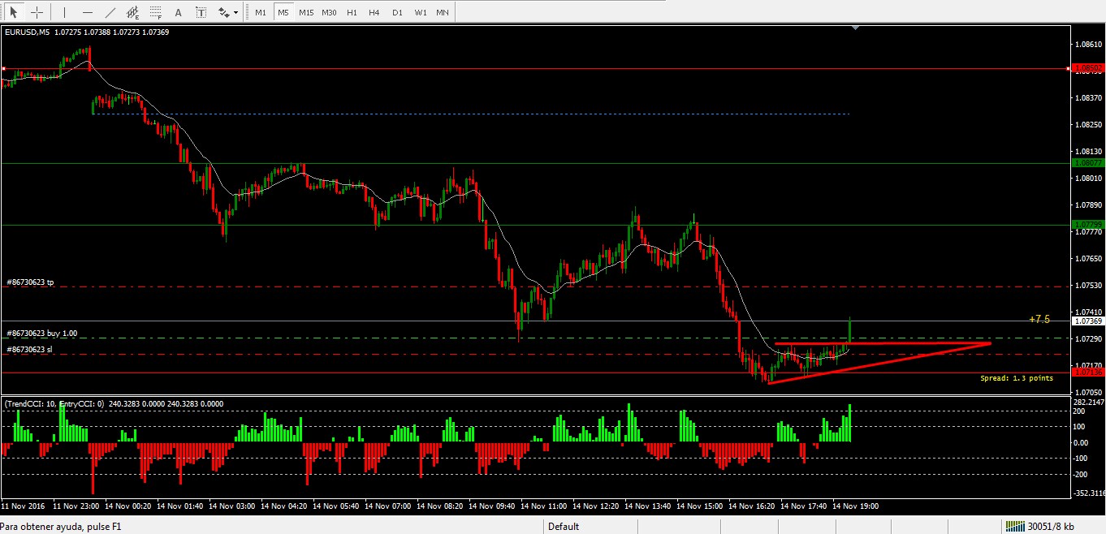Screen dimensions: 1106x534
Task: Select the horizontal line drawing tool
Action: click(x=88, y=12)
